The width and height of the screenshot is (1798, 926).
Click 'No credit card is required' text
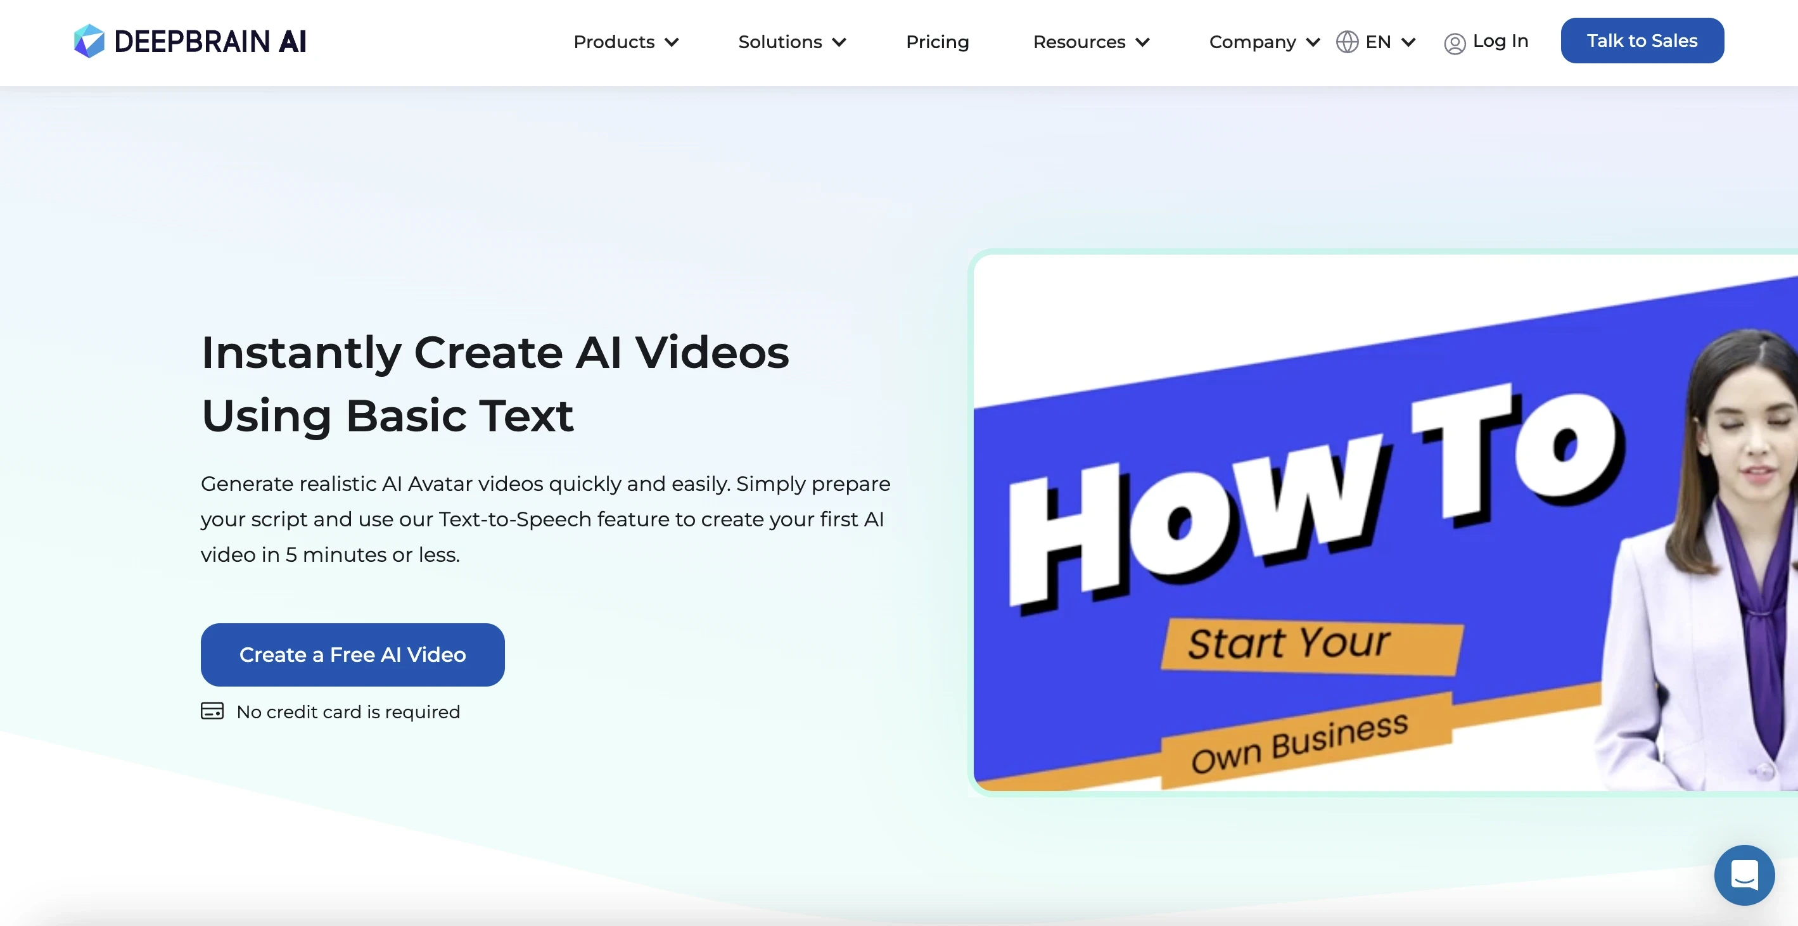pos(348,712)
